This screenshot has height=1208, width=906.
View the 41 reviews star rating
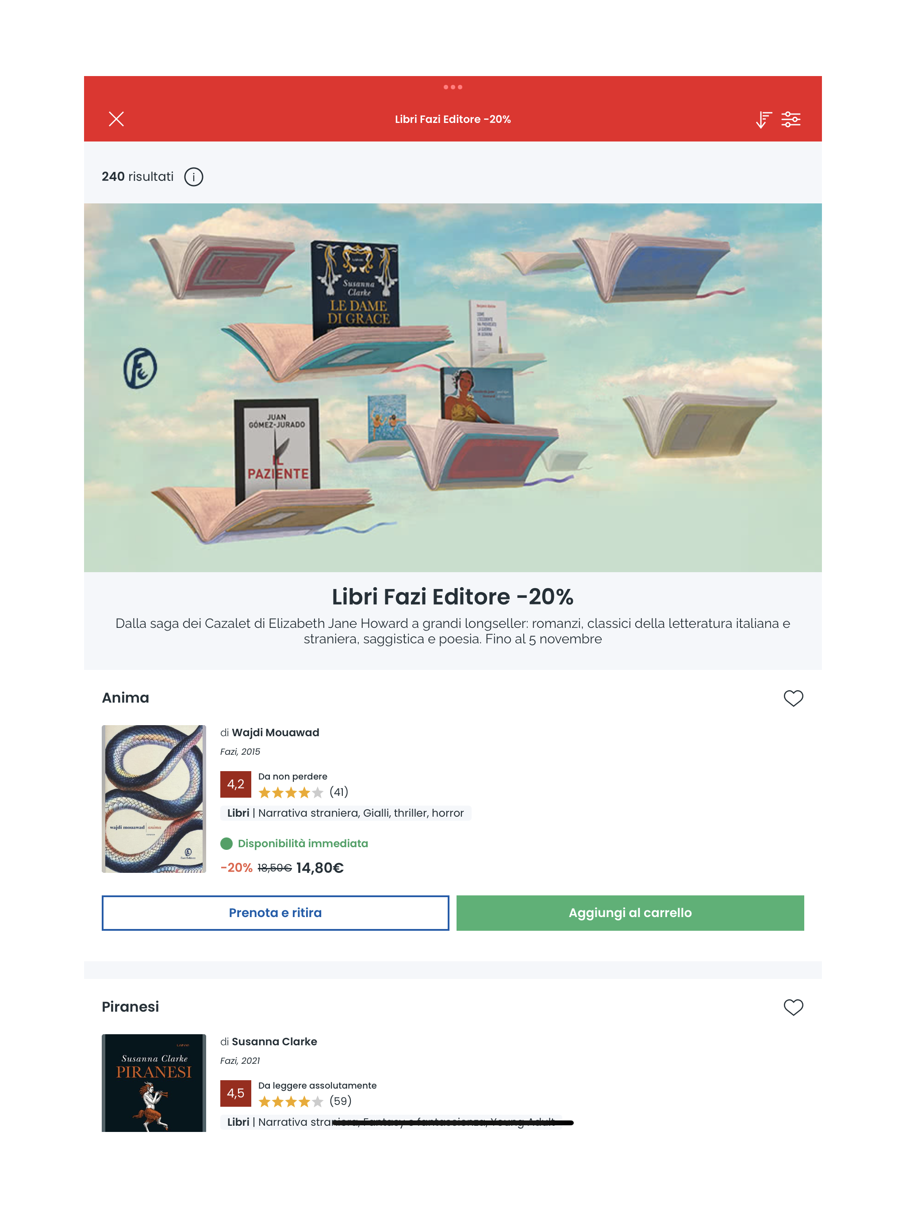tap(303, 792)
